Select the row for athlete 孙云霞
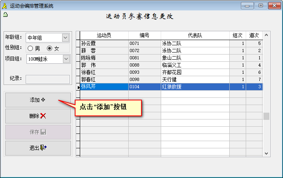This screenshot has width=283, height=178. pos(104,43)
